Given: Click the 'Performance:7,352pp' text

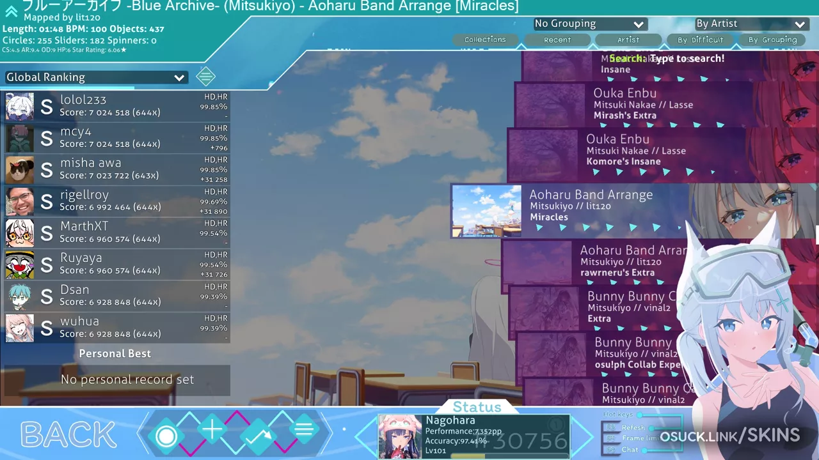Looking at the screenshot, I should click(463, 431).
